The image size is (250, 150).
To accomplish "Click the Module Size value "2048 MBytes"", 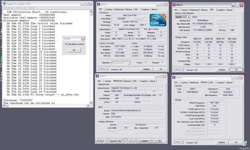I will click(x=203, y=20).
